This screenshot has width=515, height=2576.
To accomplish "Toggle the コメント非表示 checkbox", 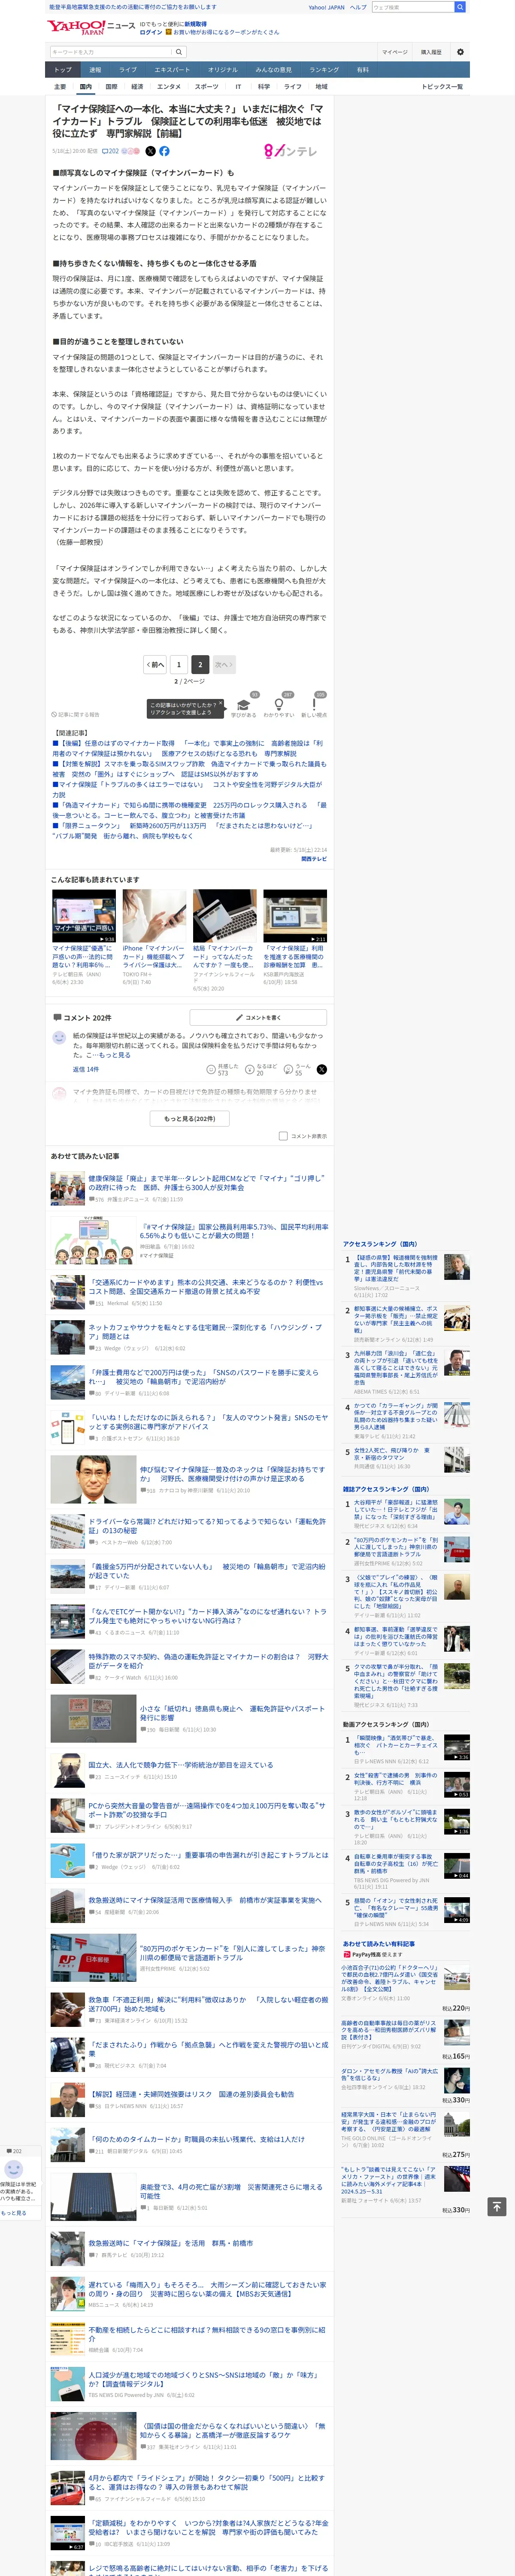I will click(283, 1136).
